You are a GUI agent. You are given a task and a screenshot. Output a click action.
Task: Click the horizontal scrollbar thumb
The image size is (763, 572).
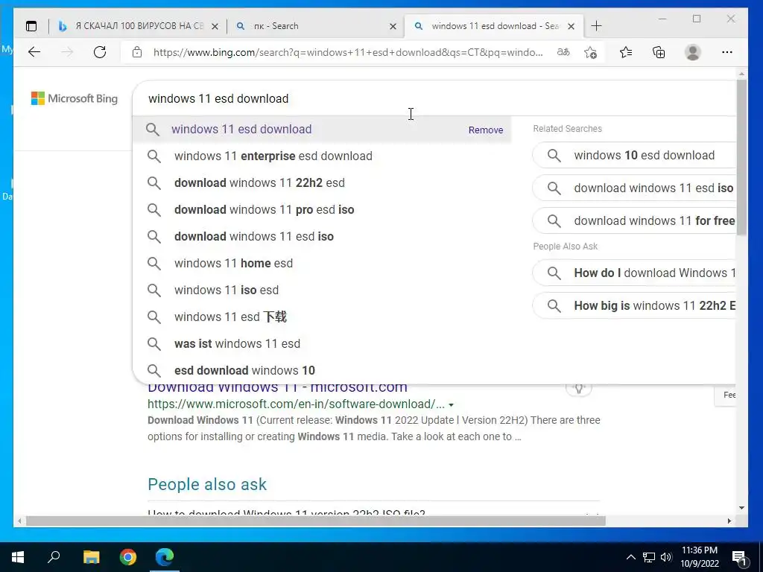click(316, 521)
